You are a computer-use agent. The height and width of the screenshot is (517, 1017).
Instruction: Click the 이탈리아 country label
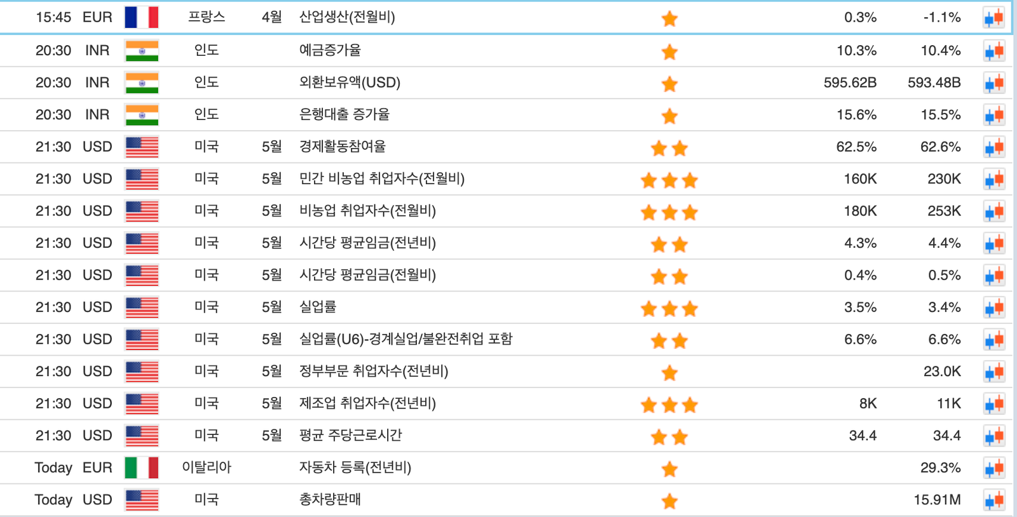pyautogui.click(x=207, y=467)
